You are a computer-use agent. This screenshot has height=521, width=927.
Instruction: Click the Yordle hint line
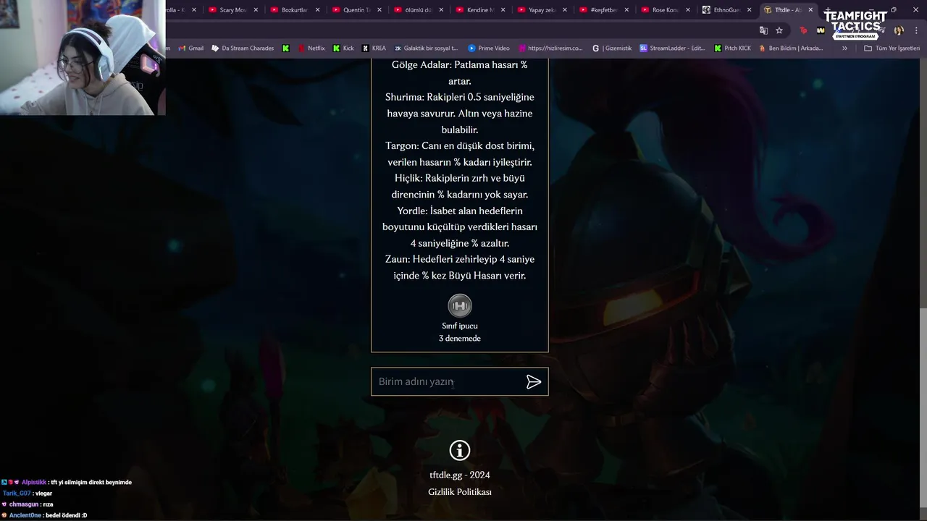[460, 226]
